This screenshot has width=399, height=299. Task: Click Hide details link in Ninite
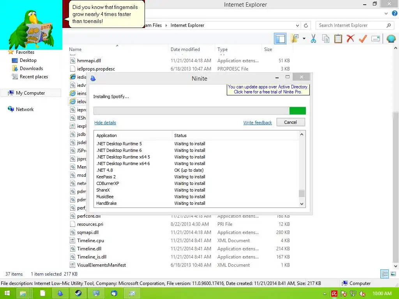point(105,123)
